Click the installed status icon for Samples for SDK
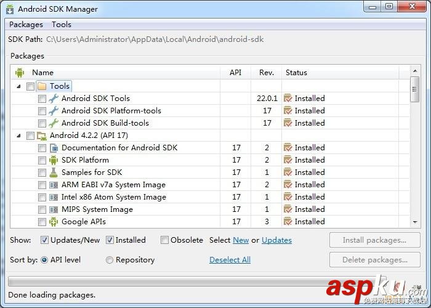 (x=288, y=172)
